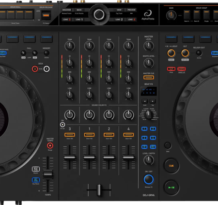Tap right deck loop IN button
This screenshot has width=218, height=205.
[x=171, y=53]
